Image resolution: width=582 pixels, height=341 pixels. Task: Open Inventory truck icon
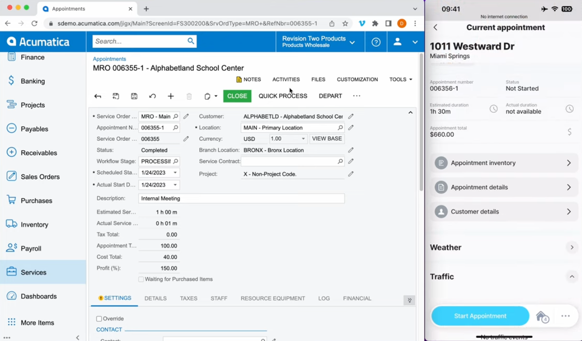tap(11, 224)
